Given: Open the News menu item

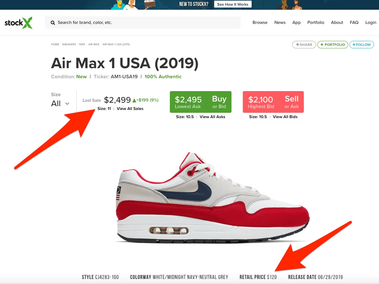Looking at the screenshot, I should click(280, 22).
